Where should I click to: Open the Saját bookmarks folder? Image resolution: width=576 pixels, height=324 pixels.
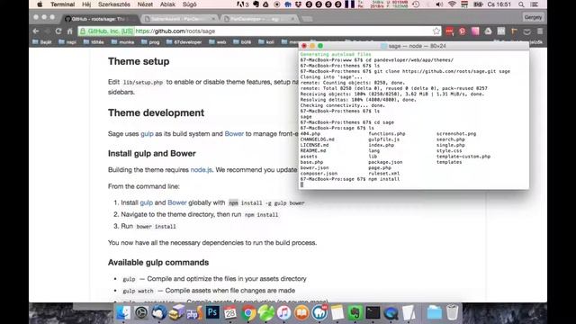[42, 42]
